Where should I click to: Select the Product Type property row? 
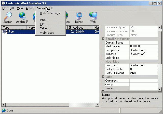pos(131,35)
